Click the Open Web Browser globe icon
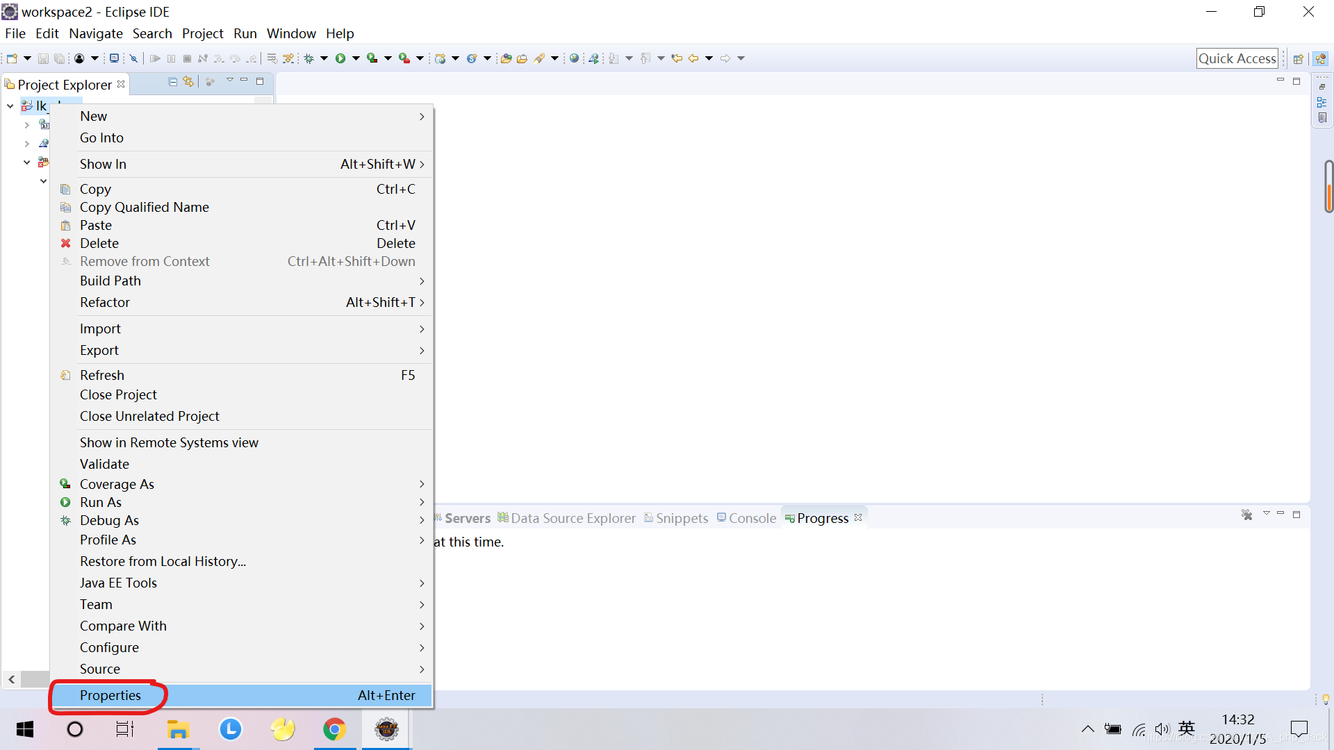The image size is (1334, 750). point(574,58)
